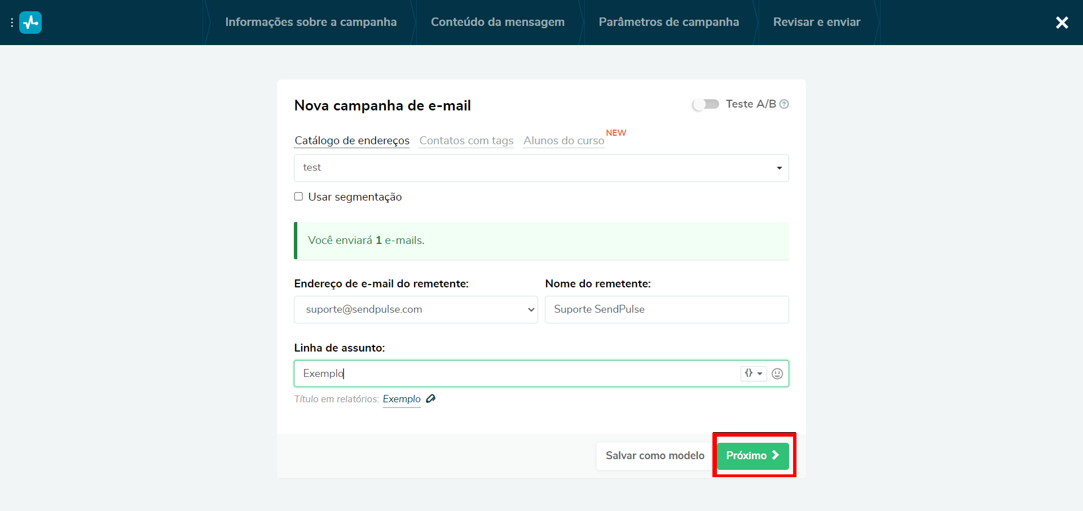1083x511 pixels.
Task: Go to the Parâmetros de campanha step
Action: pos(668,22)
